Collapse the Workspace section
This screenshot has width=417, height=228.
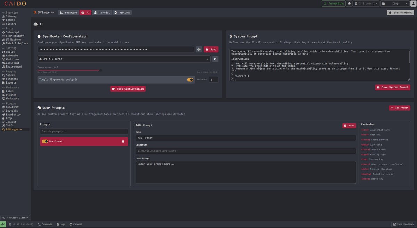[10, 87]
